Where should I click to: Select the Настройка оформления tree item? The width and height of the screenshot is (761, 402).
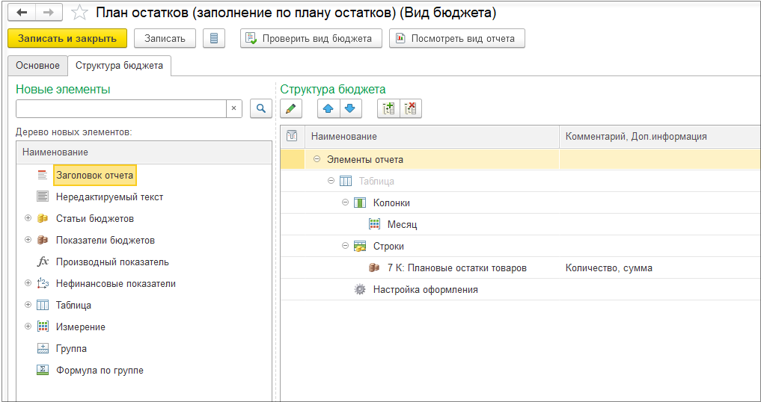[425, 289]
